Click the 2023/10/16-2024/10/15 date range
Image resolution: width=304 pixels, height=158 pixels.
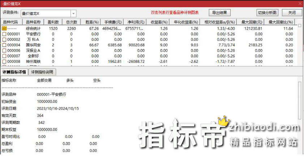tap(58, 109)
